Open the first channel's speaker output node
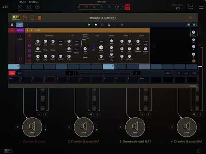 click(32, 127)
